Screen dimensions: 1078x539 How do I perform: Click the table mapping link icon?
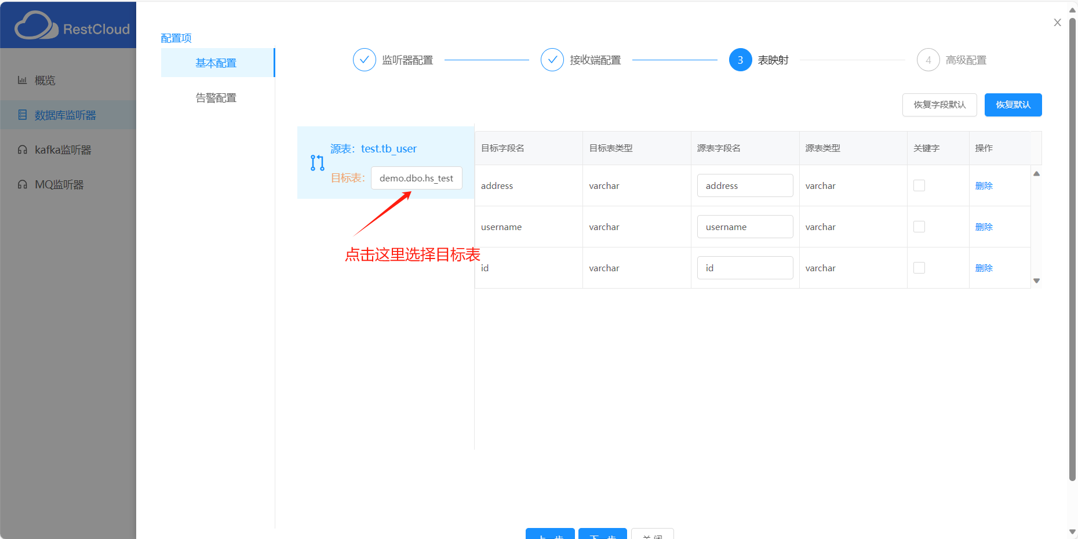[317, 163]
